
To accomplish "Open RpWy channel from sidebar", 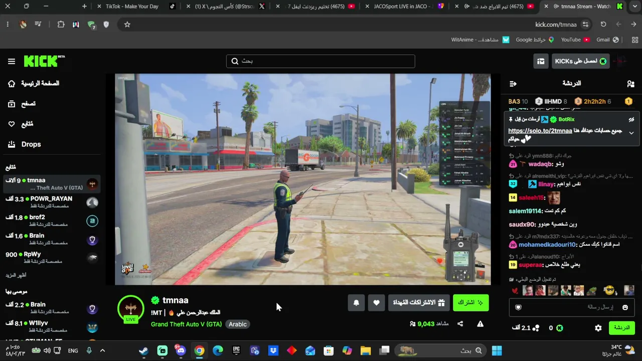I will [52, 258].
